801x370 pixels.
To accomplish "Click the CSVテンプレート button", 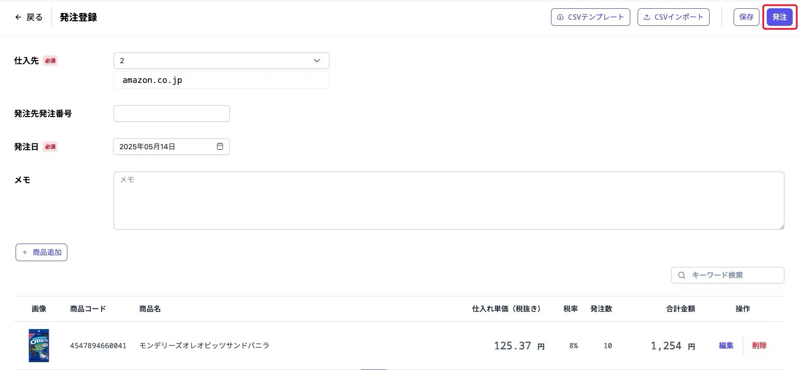I will (x=590, y=17).
